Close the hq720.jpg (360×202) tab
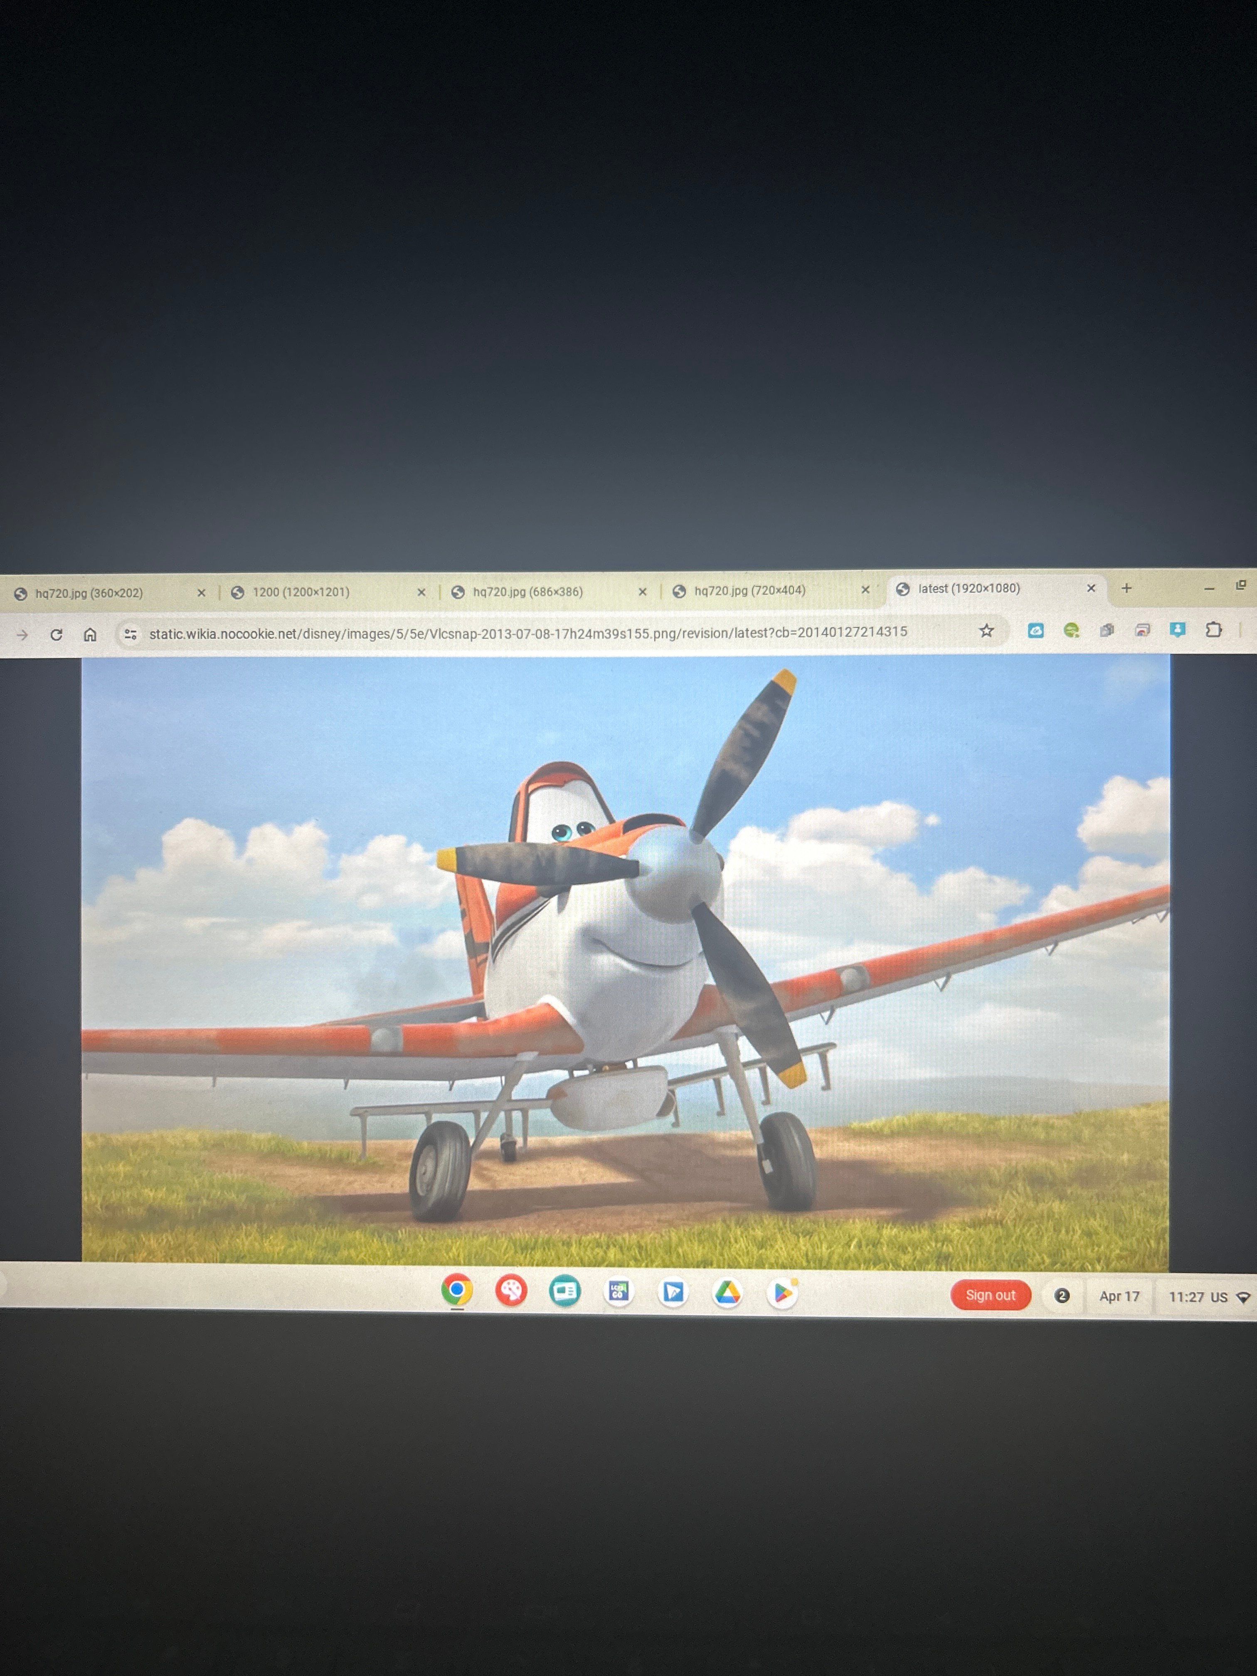1257x1676 pixels. tap(201, 593)
